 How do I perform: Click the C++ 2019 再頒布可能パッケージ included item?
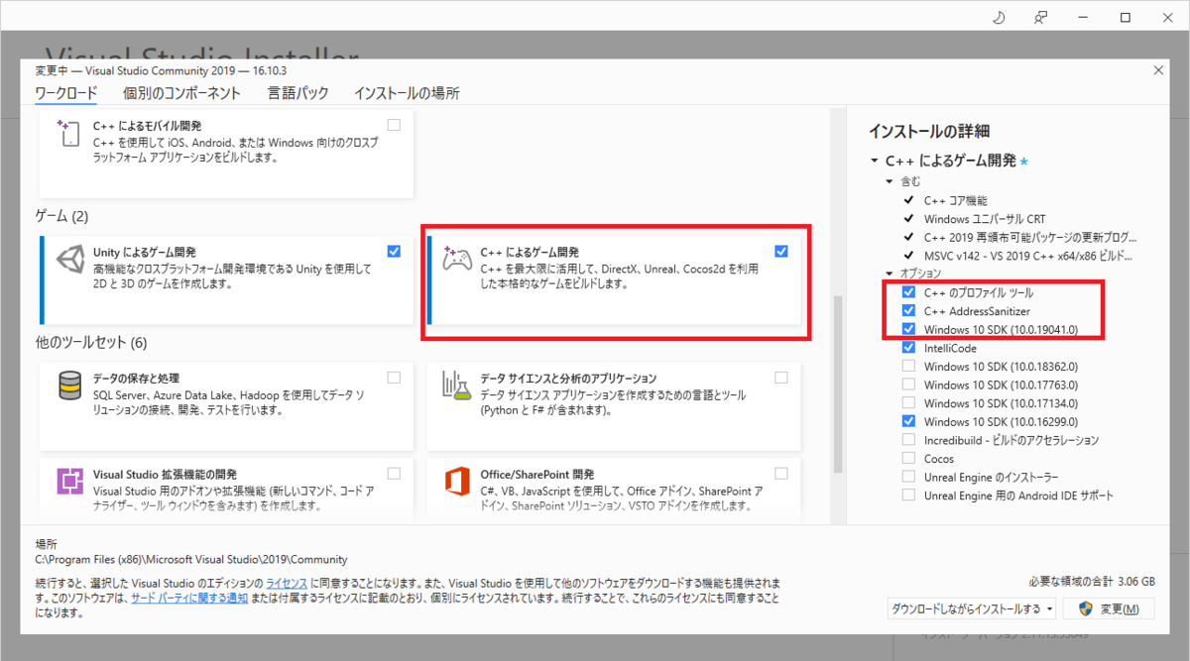point(1030,238)
